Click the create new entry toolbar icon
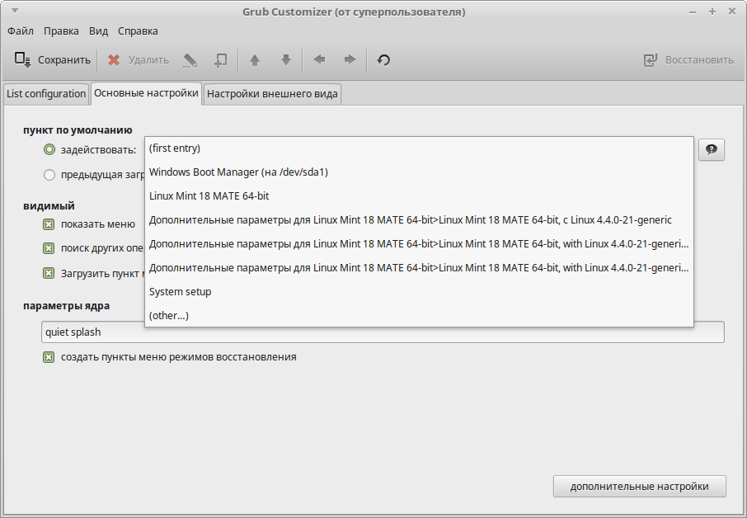Viewport: 747px width, 518px height. tap(220, 60)
